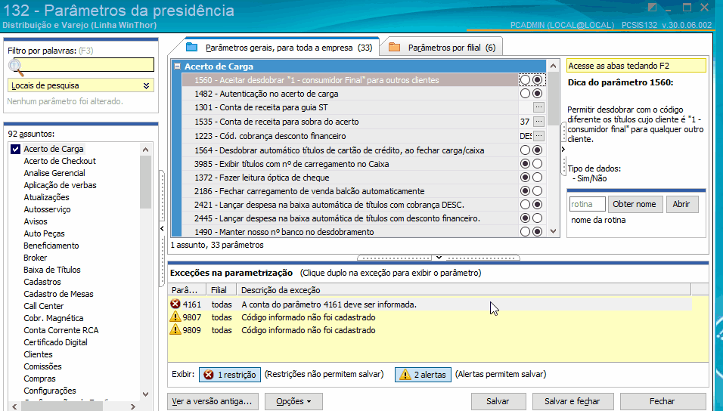Click the red error icon for exception 4161

(175, 304)
